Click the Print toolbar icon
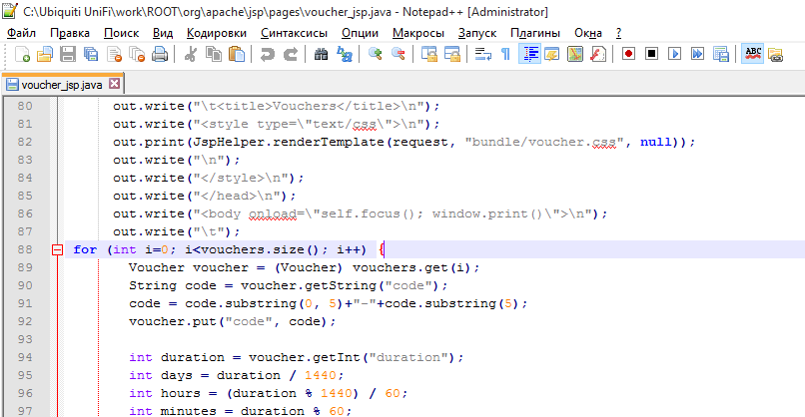The image size is (805, 417). (x=159, y=54)
